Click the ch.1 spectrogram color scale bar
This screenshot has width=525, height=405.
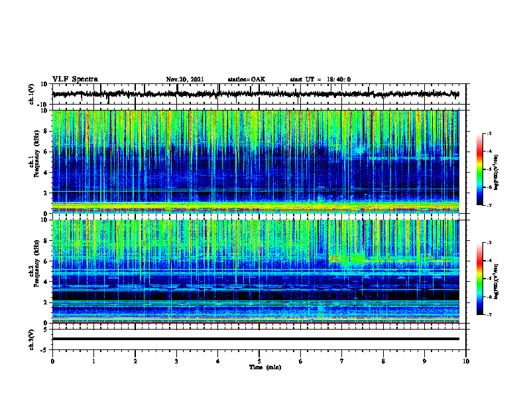click(x=479, y=169)
